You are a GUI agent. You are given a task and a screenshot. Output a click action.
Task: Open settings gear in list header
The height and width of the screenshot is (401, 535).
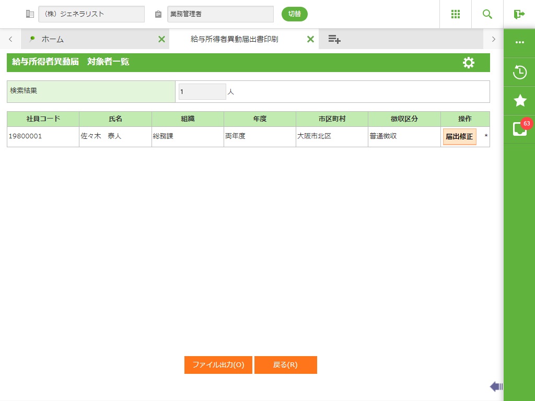469,63
